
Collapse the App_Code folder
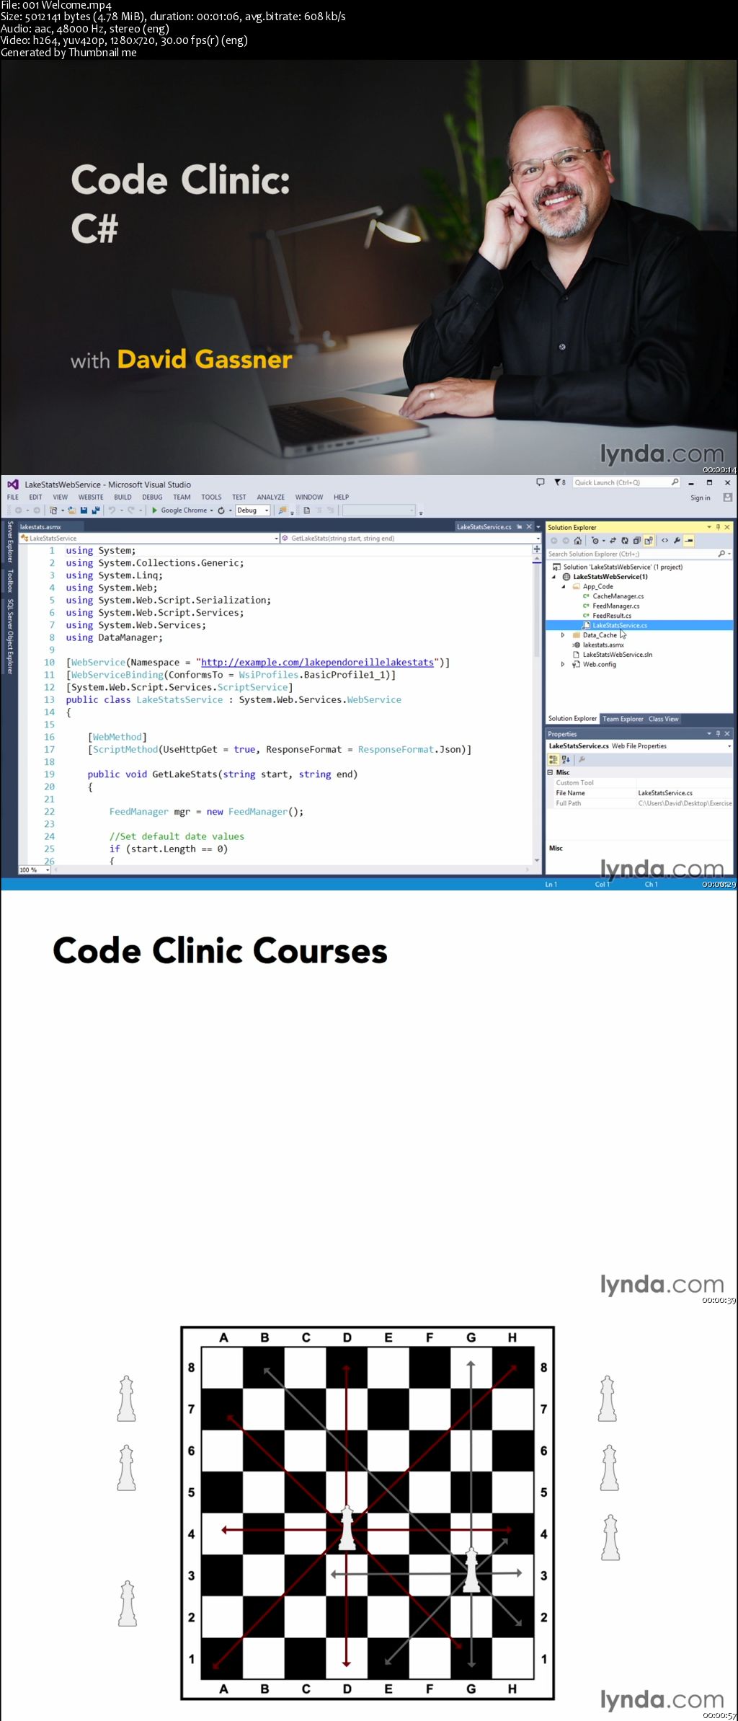564,587
